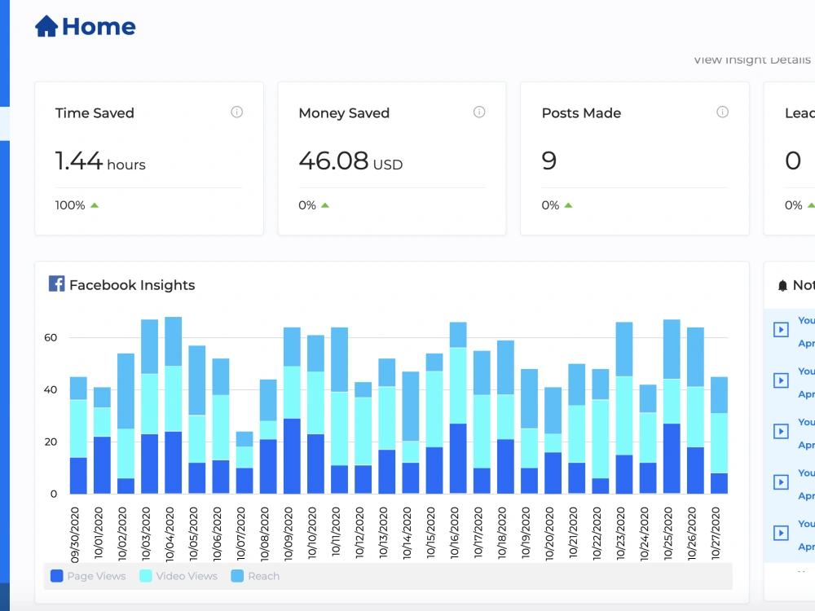The width and height of the screenshot is (815, 611).
Task: Play the second notification video icon
Action: pos(781,380)
